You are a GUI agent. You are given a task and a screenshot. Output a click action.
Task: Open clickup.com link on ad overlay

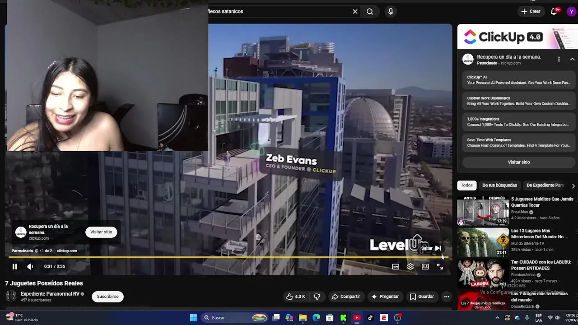(x=67, y=251)
